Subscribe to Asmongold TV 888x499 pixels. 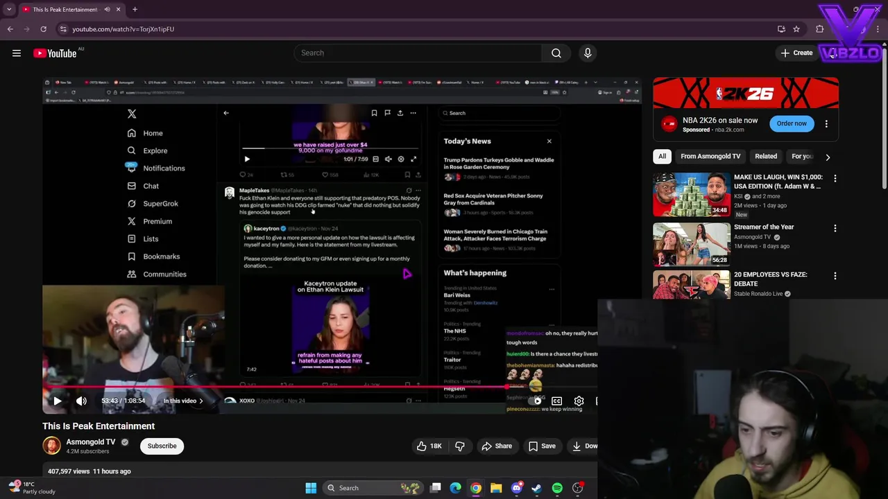coord(162,446)
